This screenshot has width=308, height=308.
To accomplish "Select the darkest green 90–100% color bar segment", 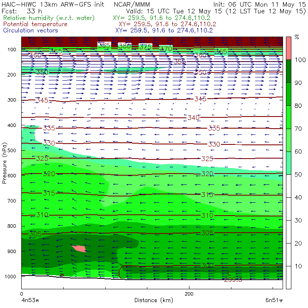I will (x=288, y=71).
